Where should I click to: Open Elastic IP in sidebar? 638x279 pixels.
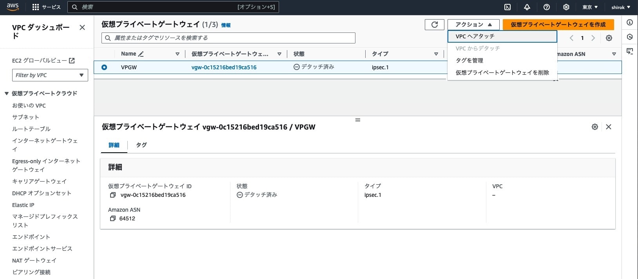(x=23, y=205)
